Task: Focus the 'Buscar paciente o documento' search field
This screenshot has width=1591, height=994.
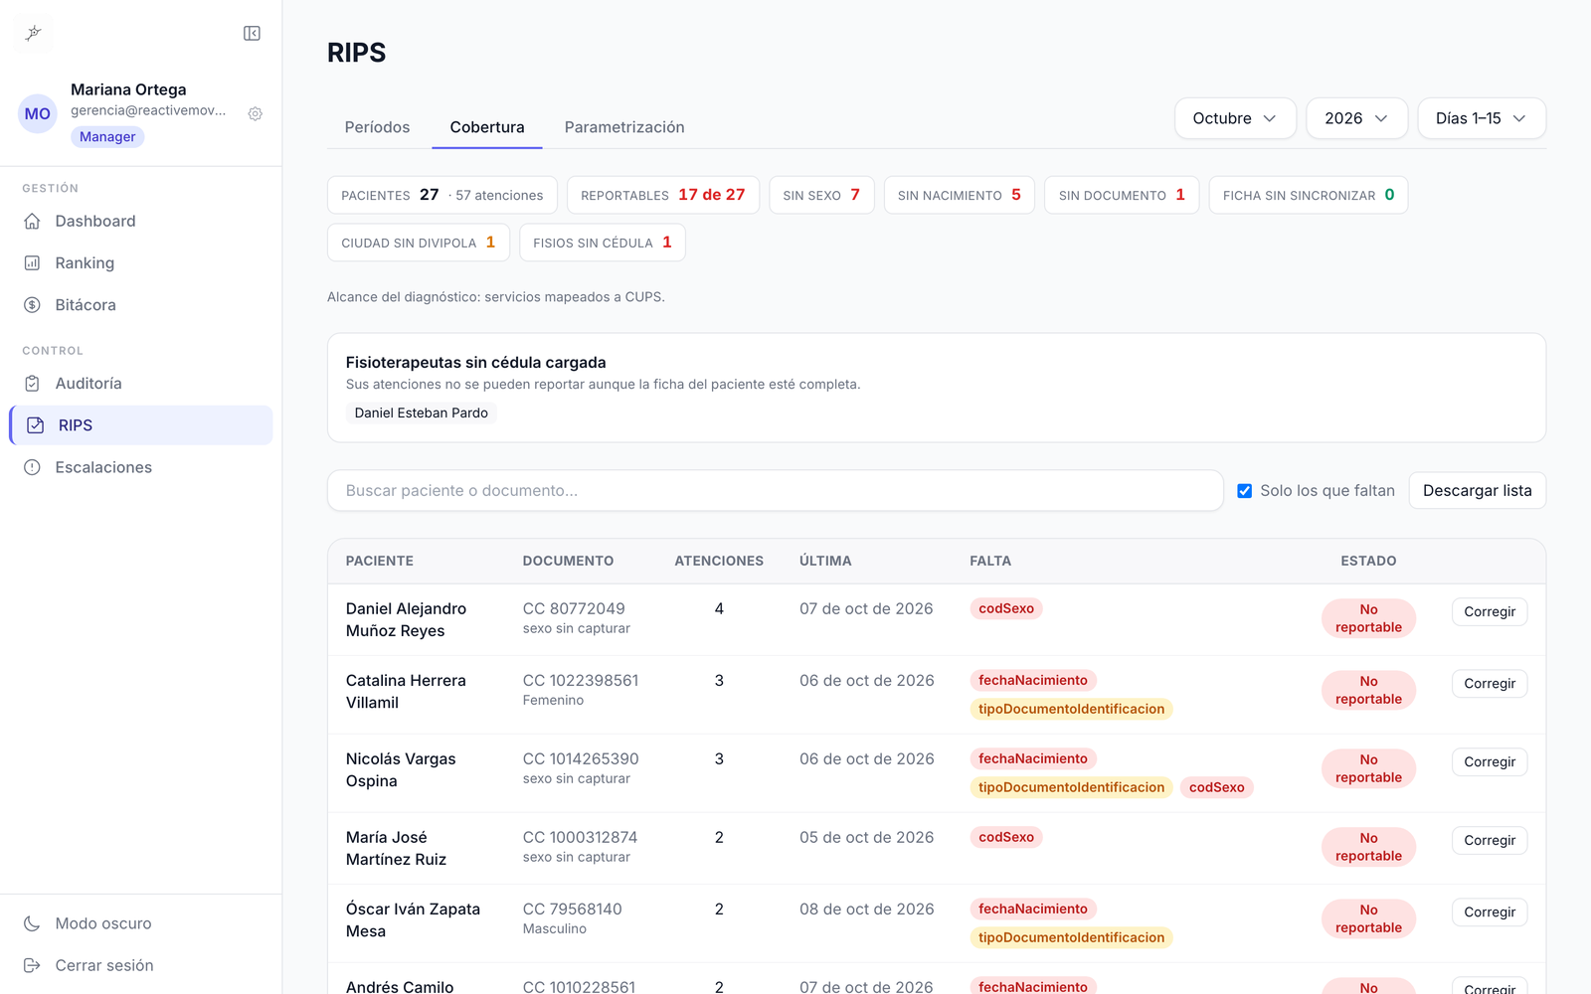Action: (776, 491)
